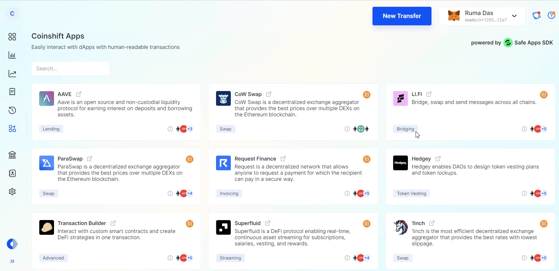
Task: Open the bar chart icon in sidebar
Action: [x=12, y=55]
